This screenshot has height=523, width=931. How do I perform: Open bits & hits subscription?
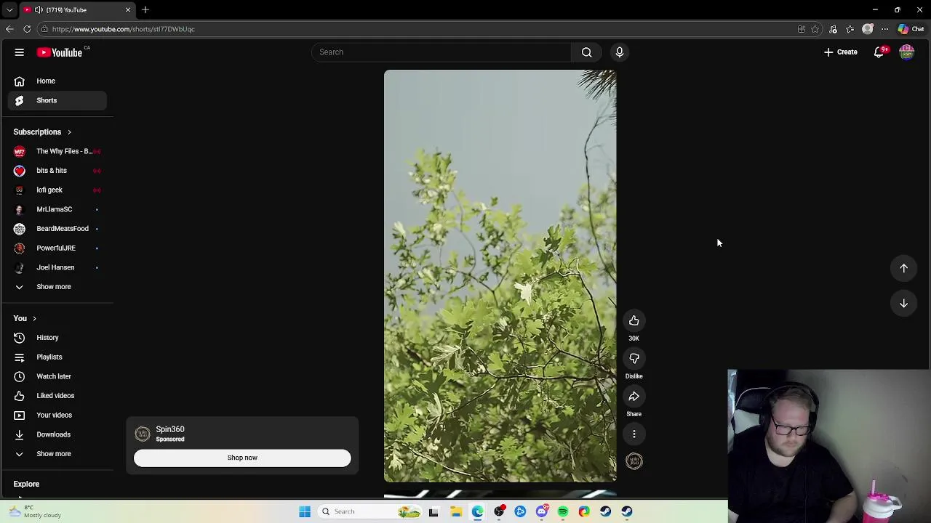(x=57, y=171)
